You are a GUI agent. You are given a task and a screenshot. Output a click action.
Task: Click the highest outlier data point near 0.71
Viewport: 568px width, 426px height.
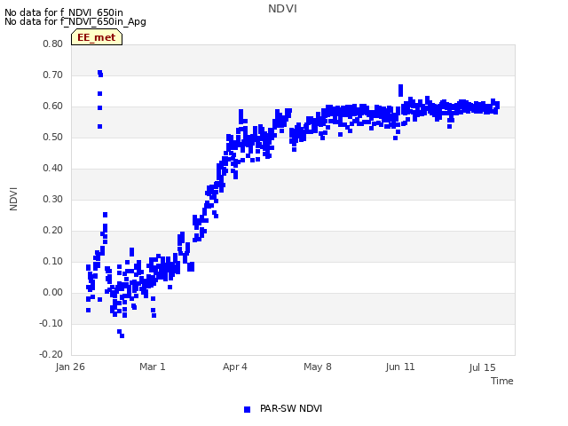99,73
